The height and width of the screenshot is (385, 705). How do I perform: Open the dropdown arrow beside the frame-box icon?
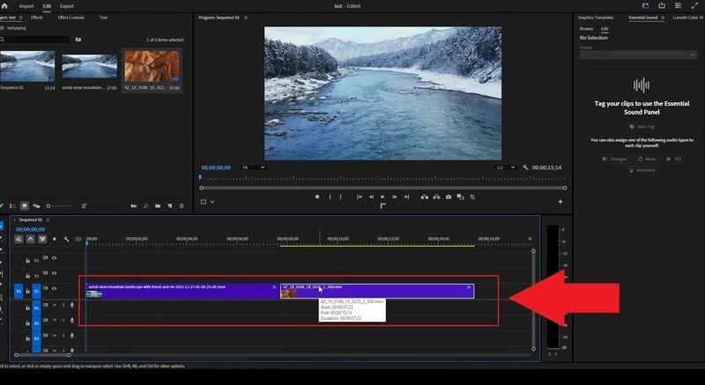coord(212,202)
